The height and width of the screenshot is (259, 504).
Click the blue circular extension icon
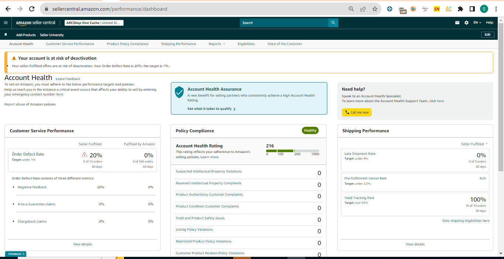click(x=390, y=9)
